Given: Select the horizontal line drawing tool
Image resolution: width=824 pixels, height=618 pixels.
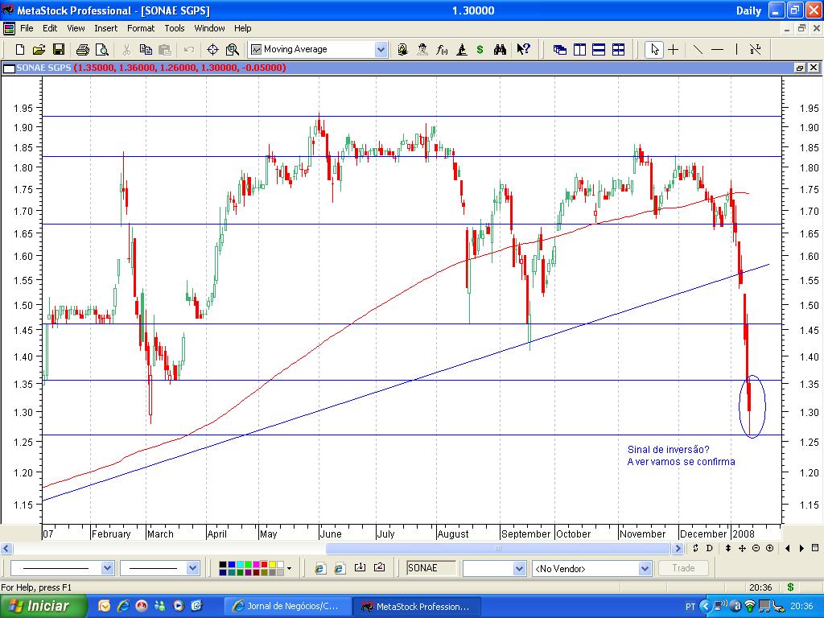Looking at the screenshot, I should (x=717, y=49).
